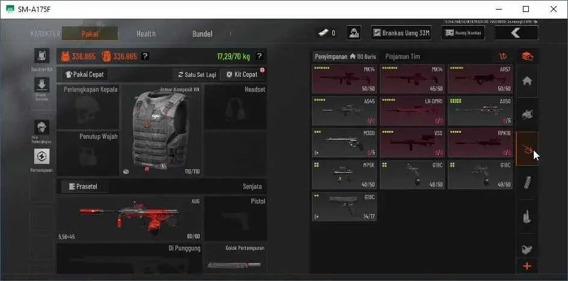The height and width of the screenshot is (281, 568).
Task: Switch to the Pakai tab
Action: point(90,34)
